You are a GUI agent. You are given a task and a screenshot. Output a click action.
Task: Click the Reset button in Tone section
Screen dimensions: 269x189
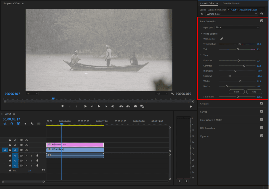pyautogui.click(x=236, y=91)
